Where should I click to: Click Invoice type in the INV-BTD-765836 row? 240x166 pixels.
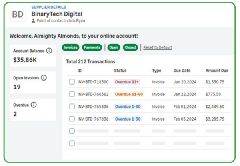158,107
